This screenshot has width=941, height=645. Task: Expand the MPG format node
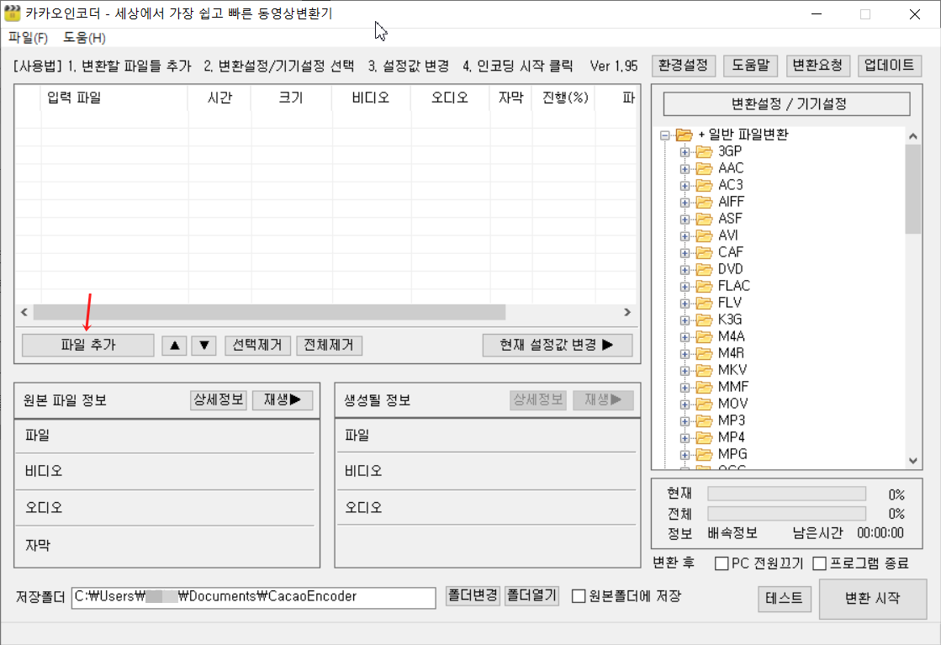(685, 454)
